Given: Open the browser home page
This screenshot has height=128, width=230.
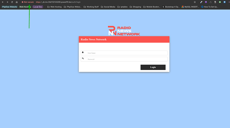Looking at the screenshot, I should [x=17, y=2].
